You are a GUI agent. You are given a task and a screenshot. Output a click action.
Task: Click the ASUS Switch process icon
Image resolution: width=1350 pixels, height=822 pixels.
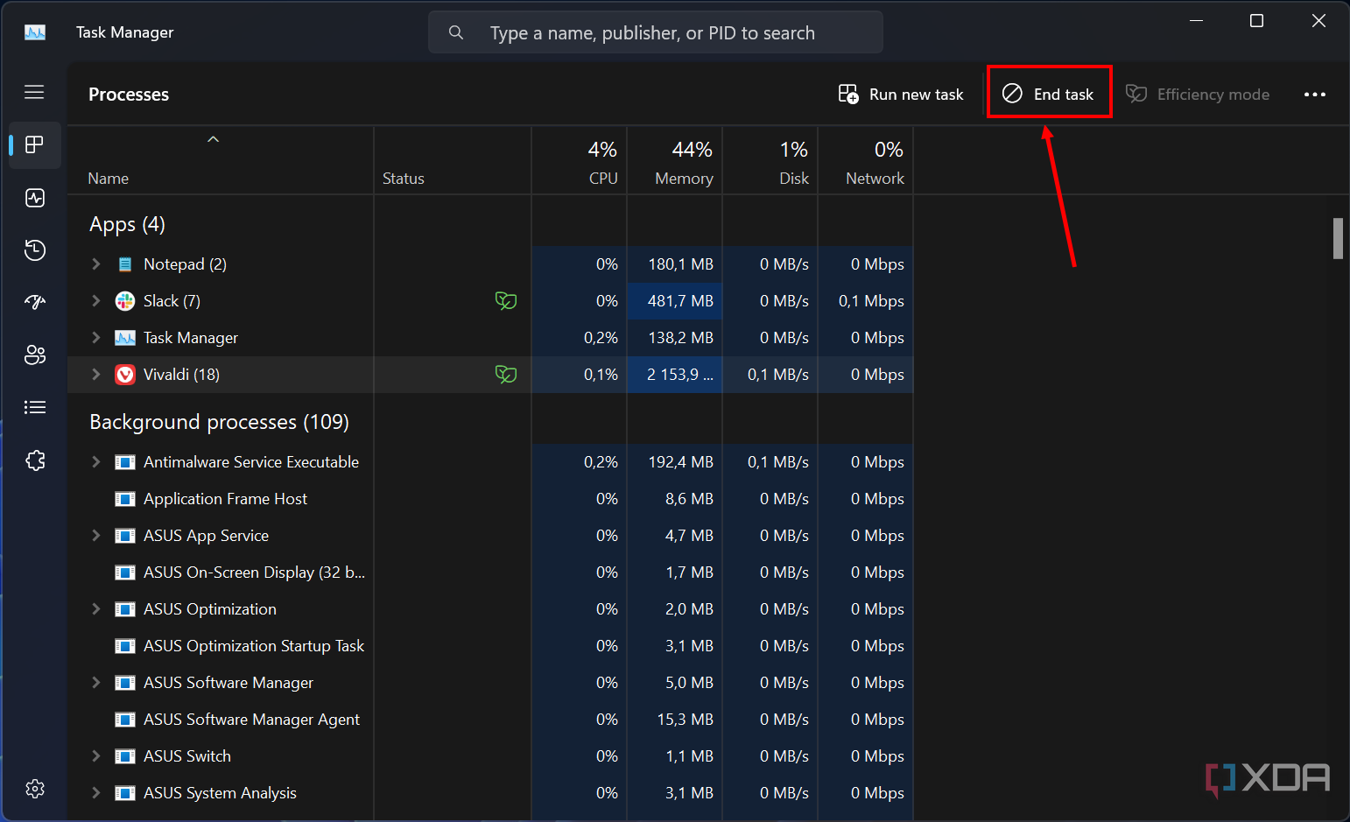click(x=125, y=756)
